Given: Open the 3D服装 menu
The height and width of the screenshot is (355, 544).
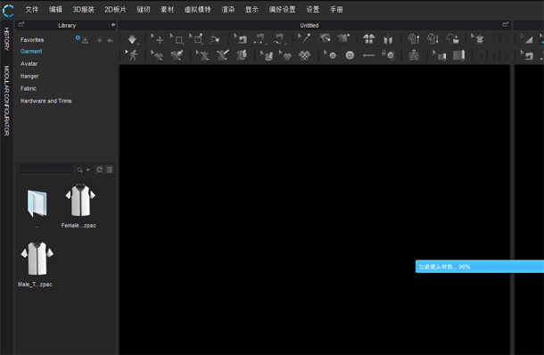Looking at the screenshot, I should [x=83, y=10].
